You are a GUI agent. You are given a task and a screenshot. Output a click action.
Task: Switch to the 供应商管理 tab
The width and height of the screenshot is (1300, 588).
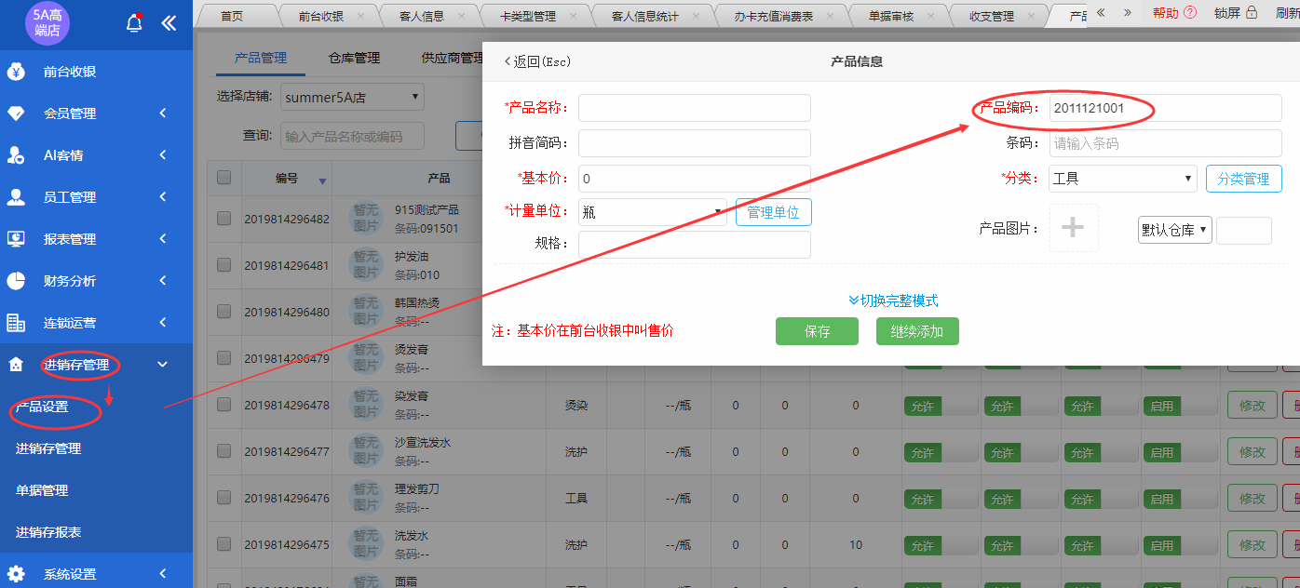453,58
